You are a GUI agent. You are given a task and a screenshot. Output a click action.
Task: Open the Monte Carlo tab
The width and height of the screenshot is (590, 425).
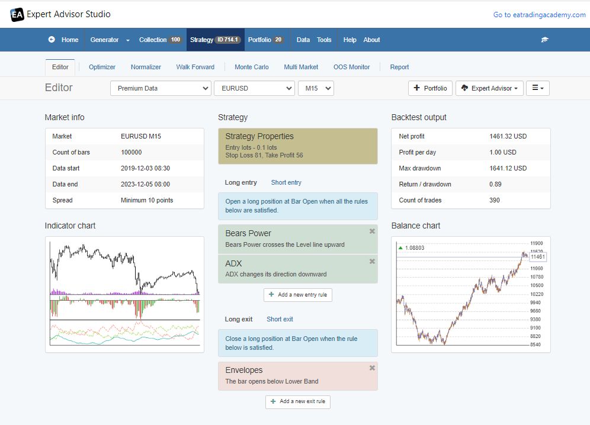[x=251, y=67]
